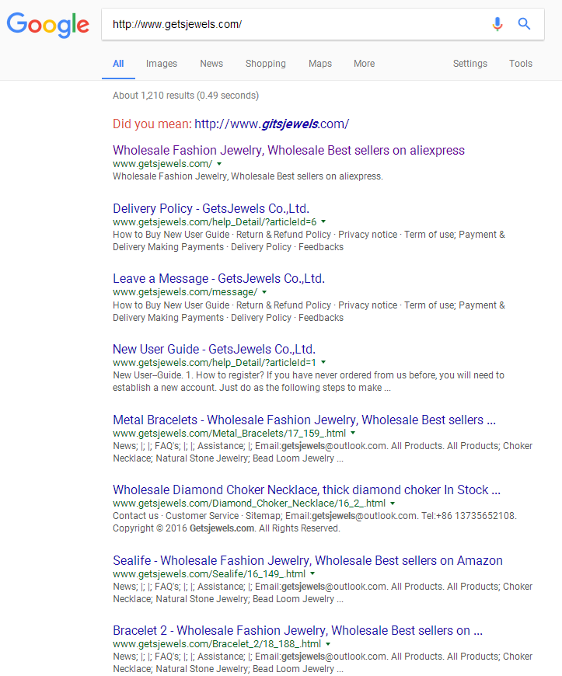
Task: Open Bracelet 2 Wholesale Fashion Jewelry result
Action: pyautogui.click(x=298, y=630)
